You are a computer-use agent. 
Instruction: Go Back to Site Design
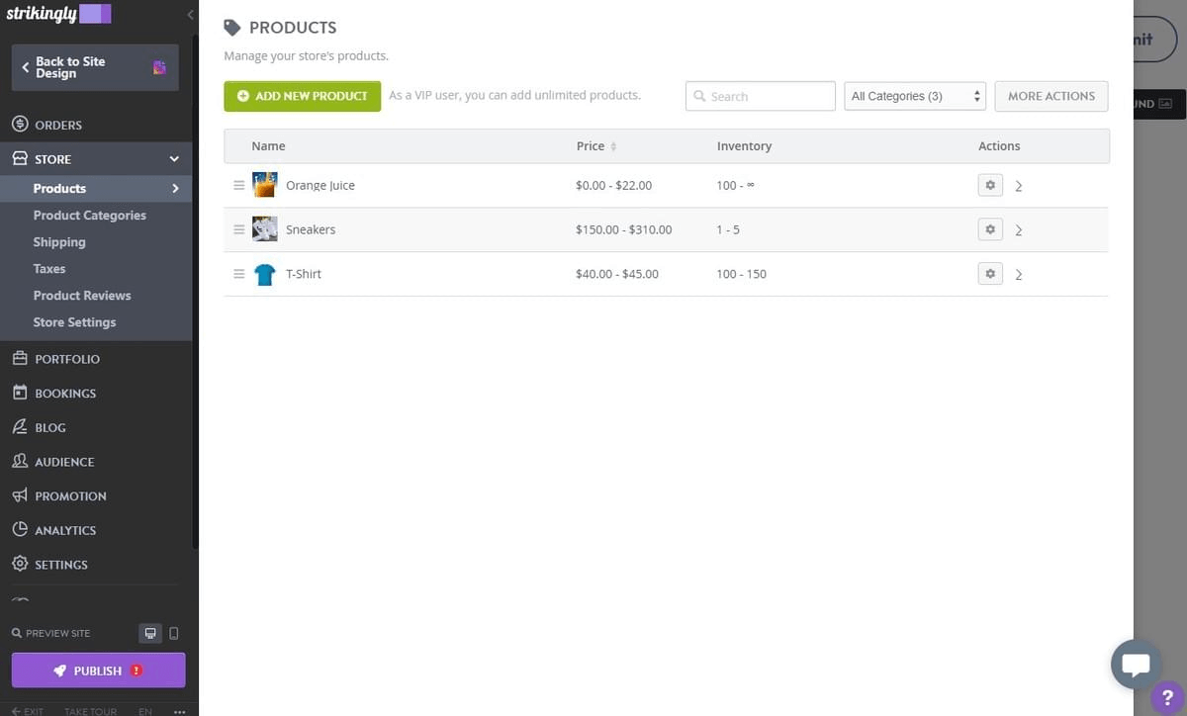(x=95, y=67)
